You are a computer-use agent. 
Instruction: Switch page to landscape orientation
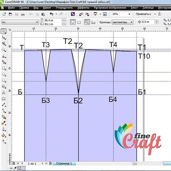tap(79, 22)
